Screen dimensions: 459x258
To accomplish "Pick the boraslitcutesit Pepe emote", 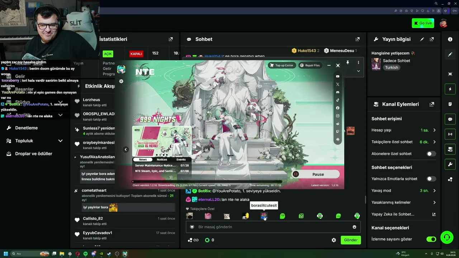I will 264,216.
